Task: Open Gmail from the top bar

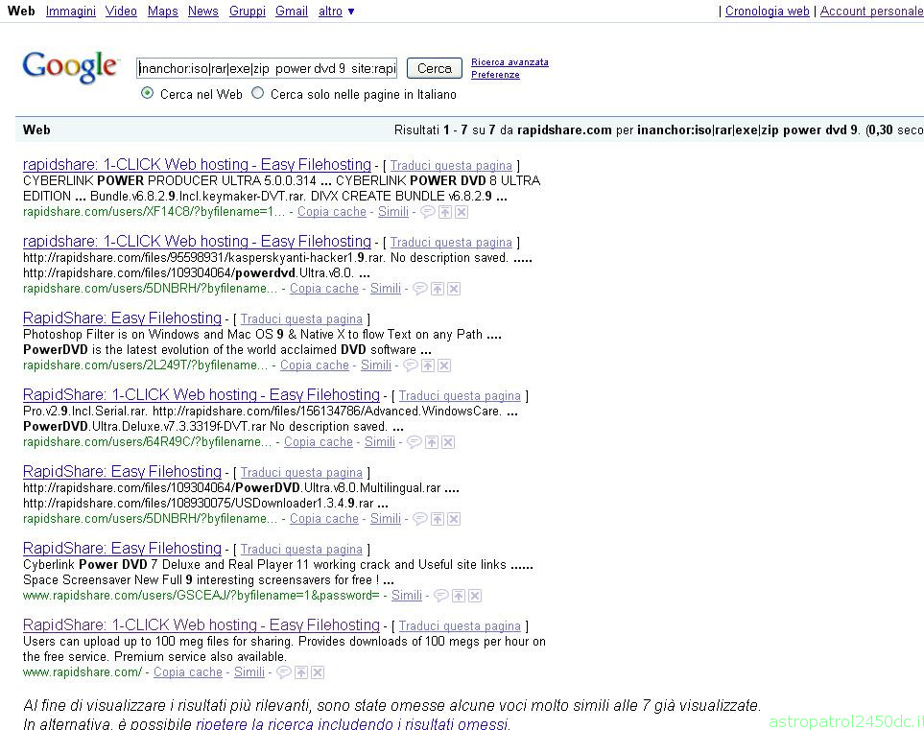Action: [291, 12]
